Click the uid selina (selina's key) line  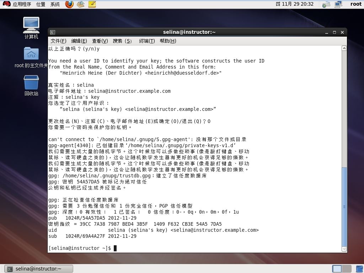[154, 230]
